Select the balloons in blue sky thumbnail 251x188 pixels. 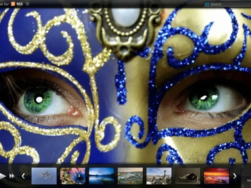(x=44, y=176)
